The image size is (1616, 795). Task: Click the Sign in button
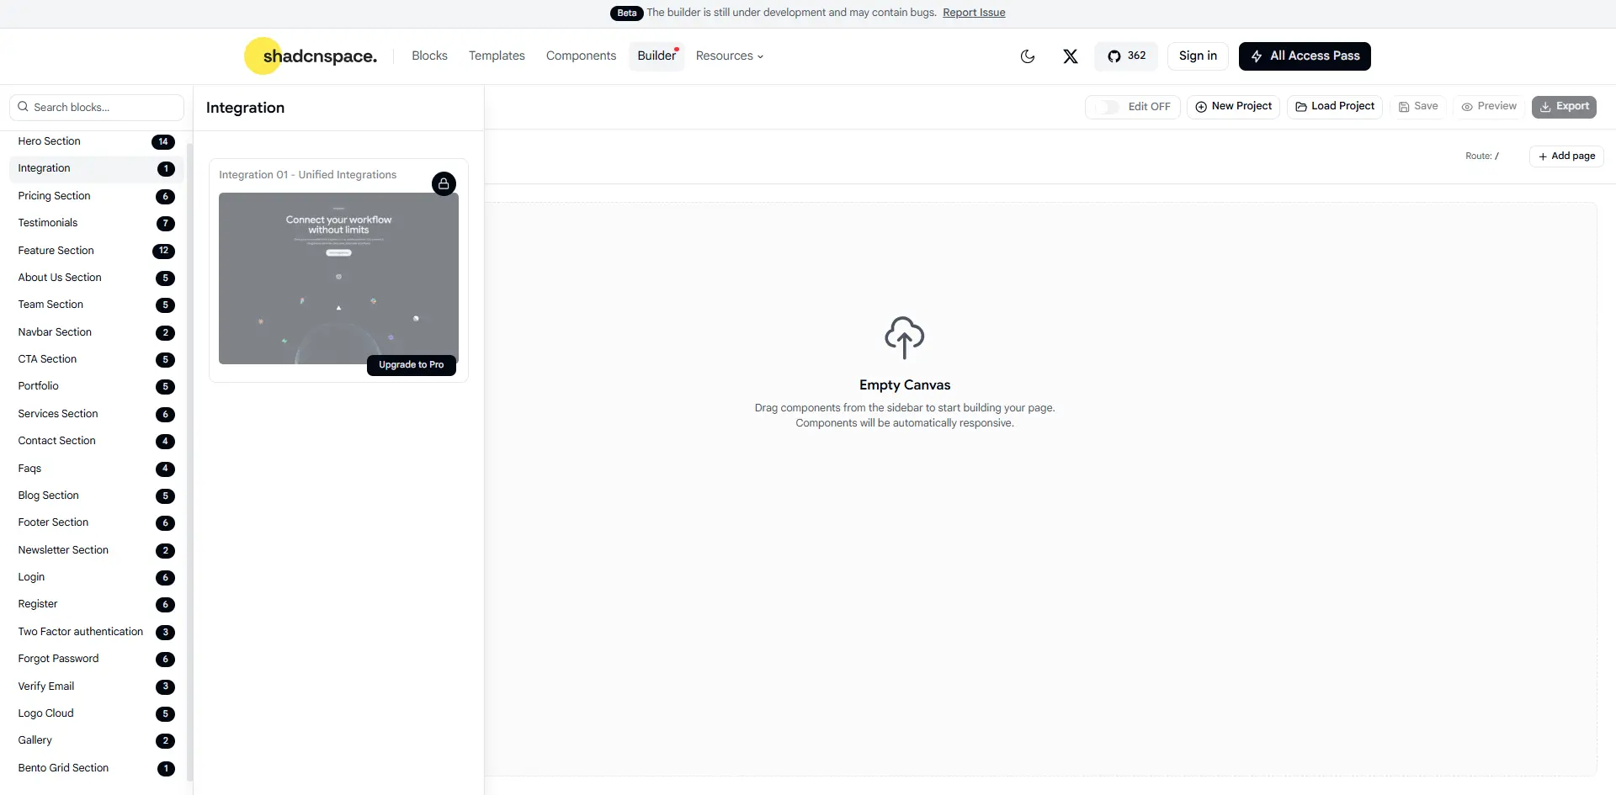click(1197, 56)
